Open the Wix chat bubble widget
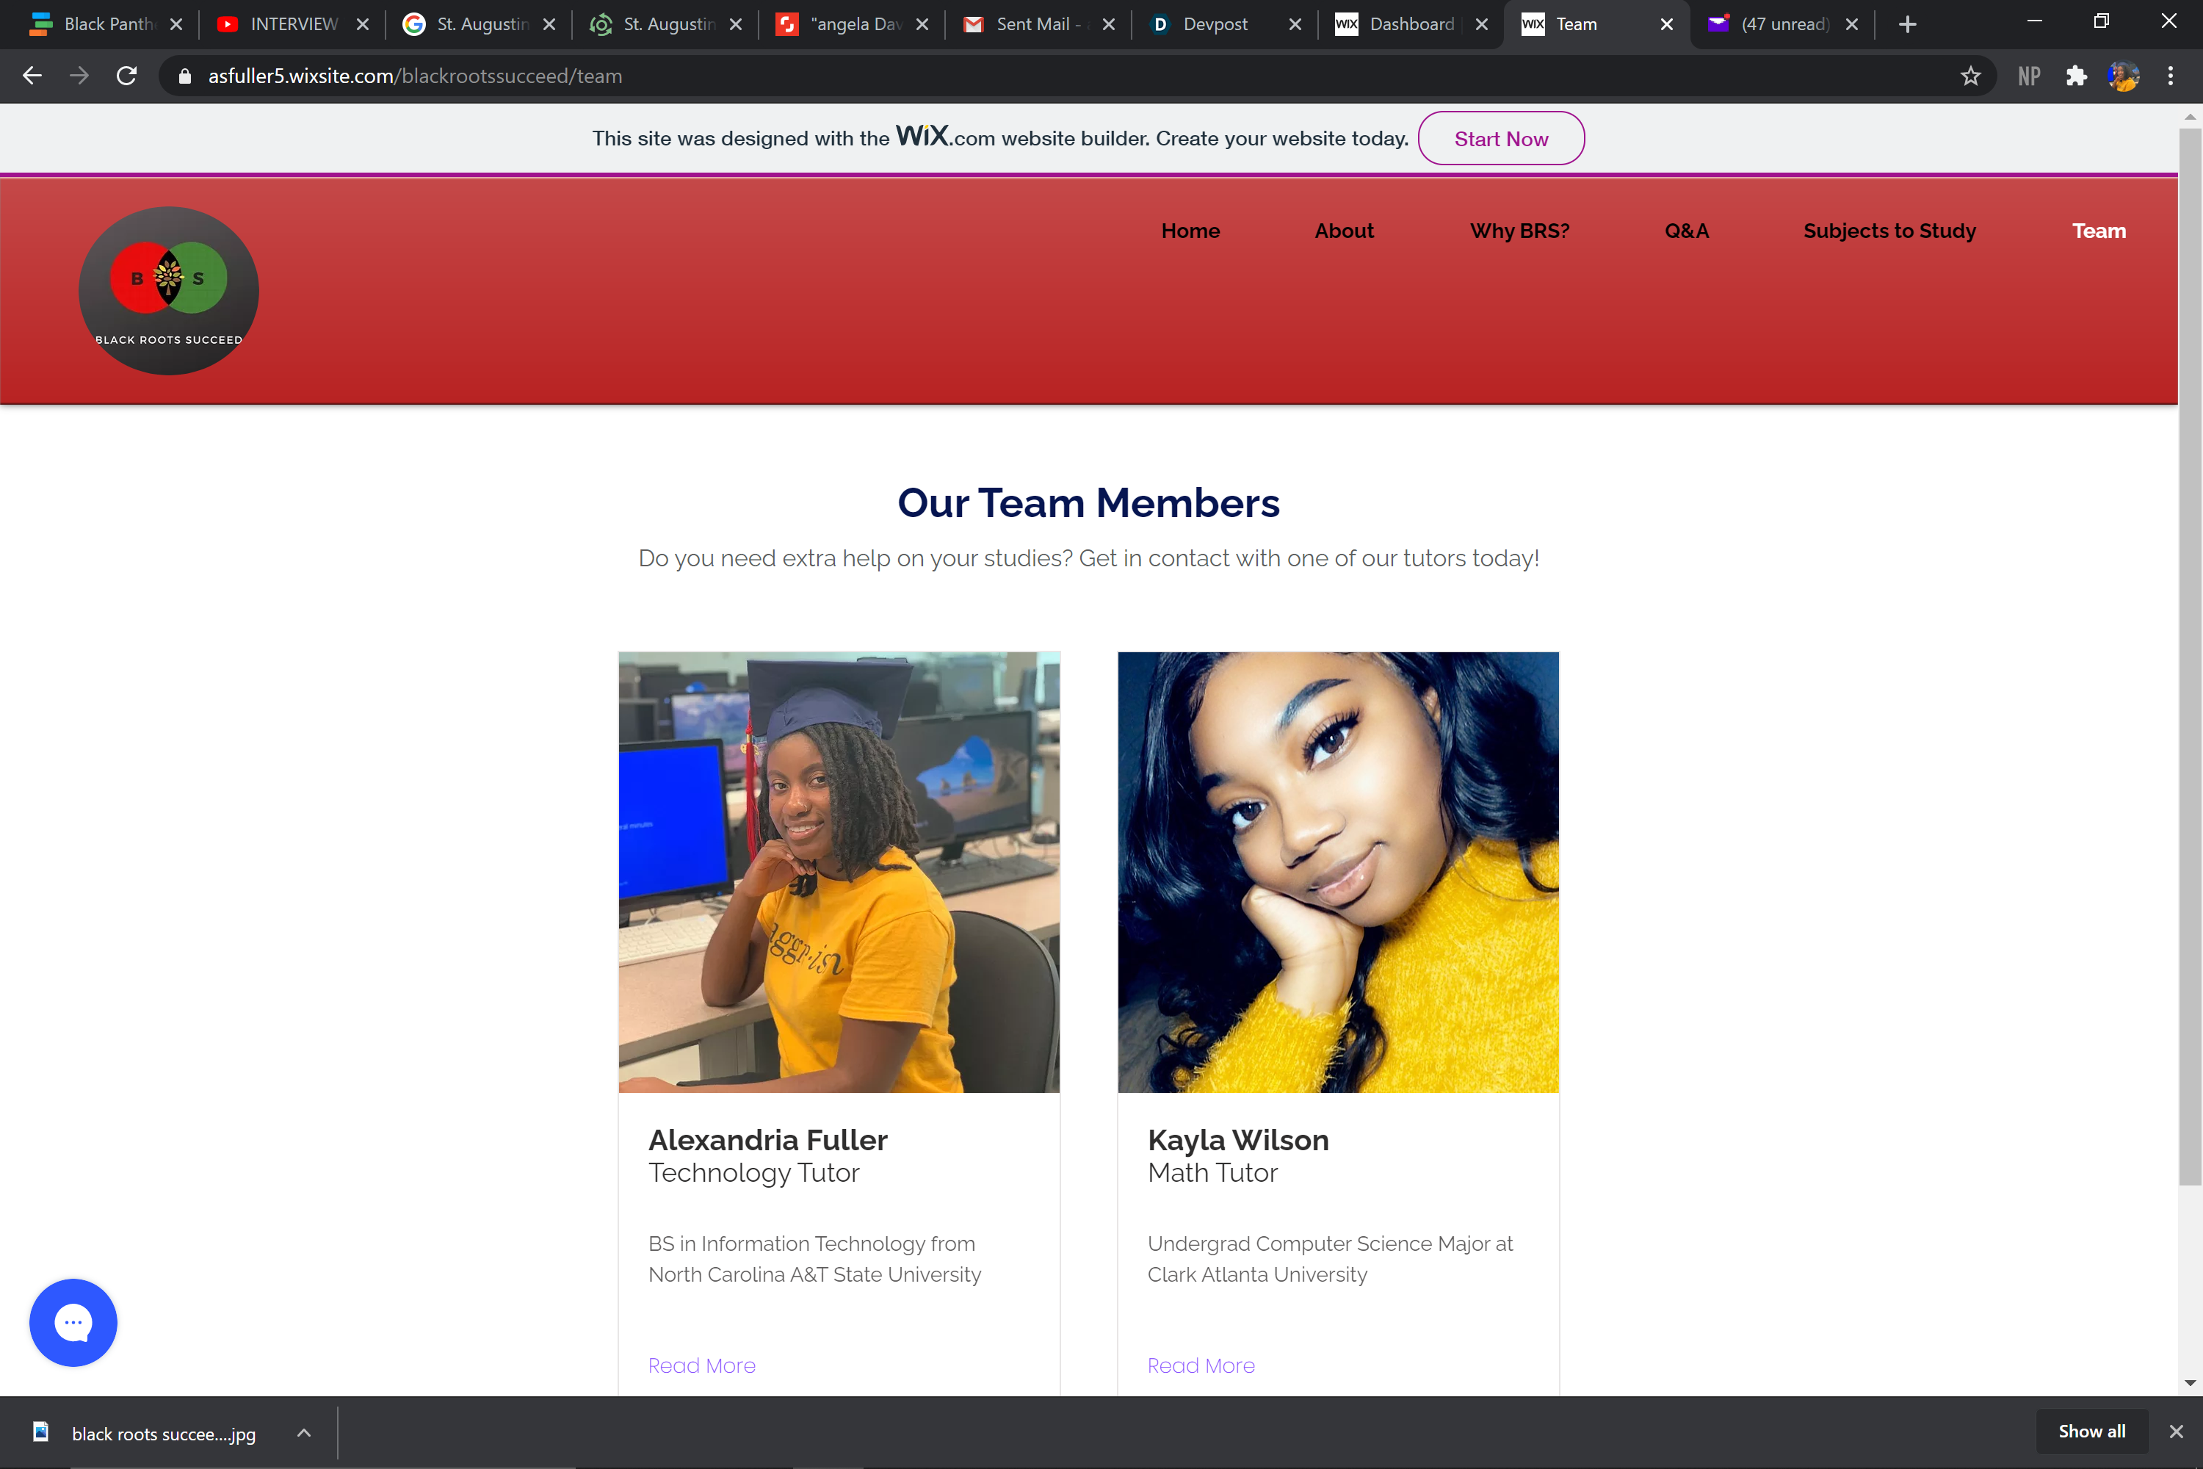This screenshot has width=2203, height=1469. (x=73, y=1322)
